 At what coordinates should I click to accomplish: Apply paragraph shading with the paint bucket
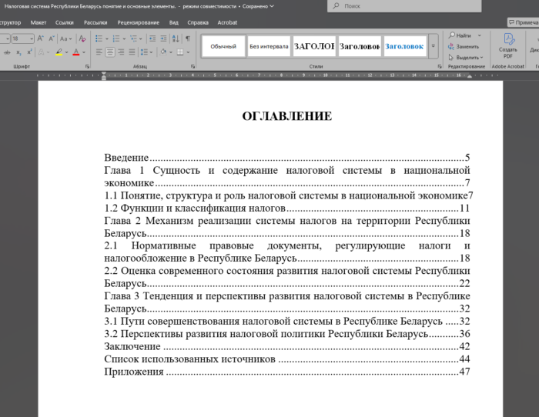coord(163,52)
